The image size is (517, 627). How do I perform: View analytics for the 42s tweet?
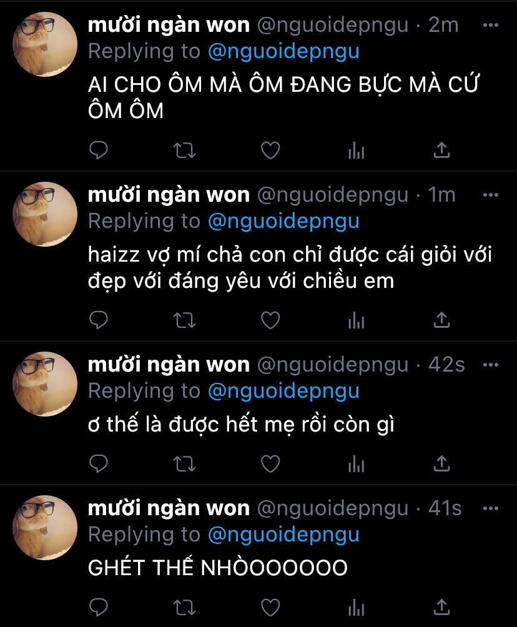357,464
